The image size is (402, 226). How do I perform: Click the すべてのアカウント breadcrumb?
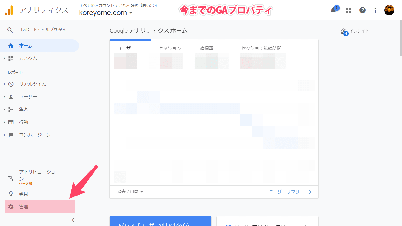pyautogui.click(x=96, y=5)
